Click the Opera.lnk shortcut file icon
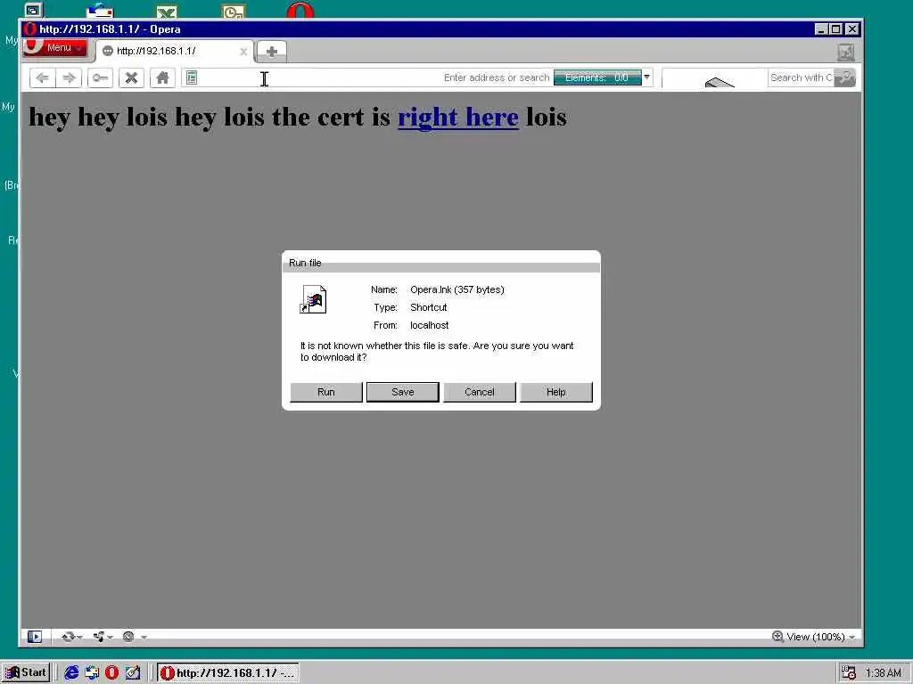The height and width of the screenshot is (684, 913). pyautogui.click(x=313, y=299)
